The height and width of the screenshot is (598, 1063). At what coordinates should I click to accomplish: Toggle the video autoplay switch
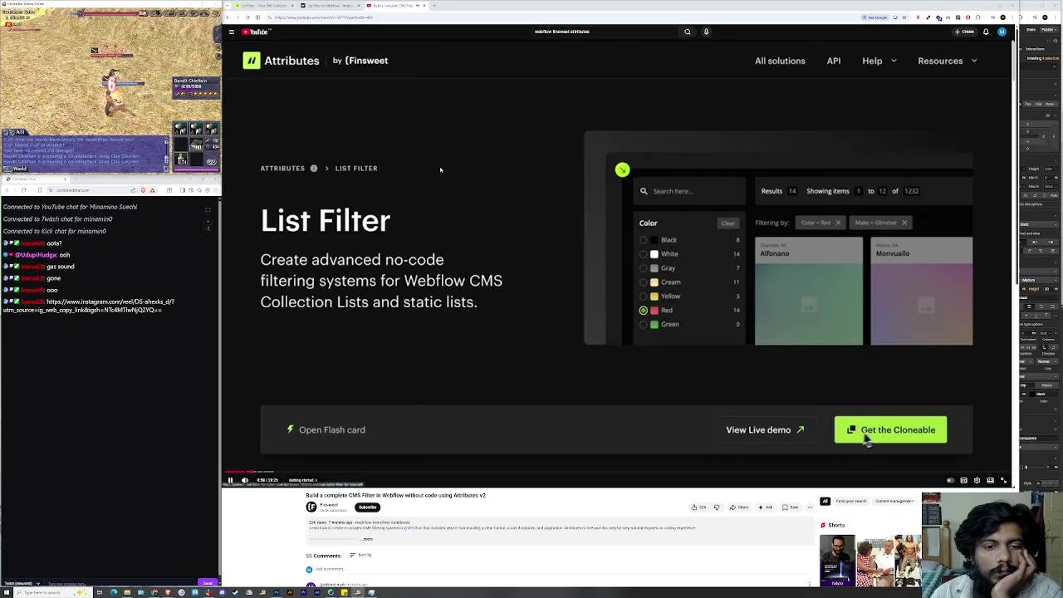coord(950,480)
